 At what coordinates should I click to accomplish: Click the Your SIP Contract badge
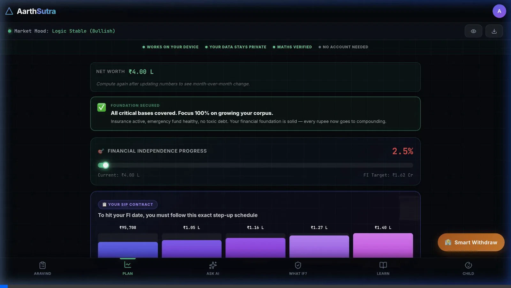click(x=128, y=204)
